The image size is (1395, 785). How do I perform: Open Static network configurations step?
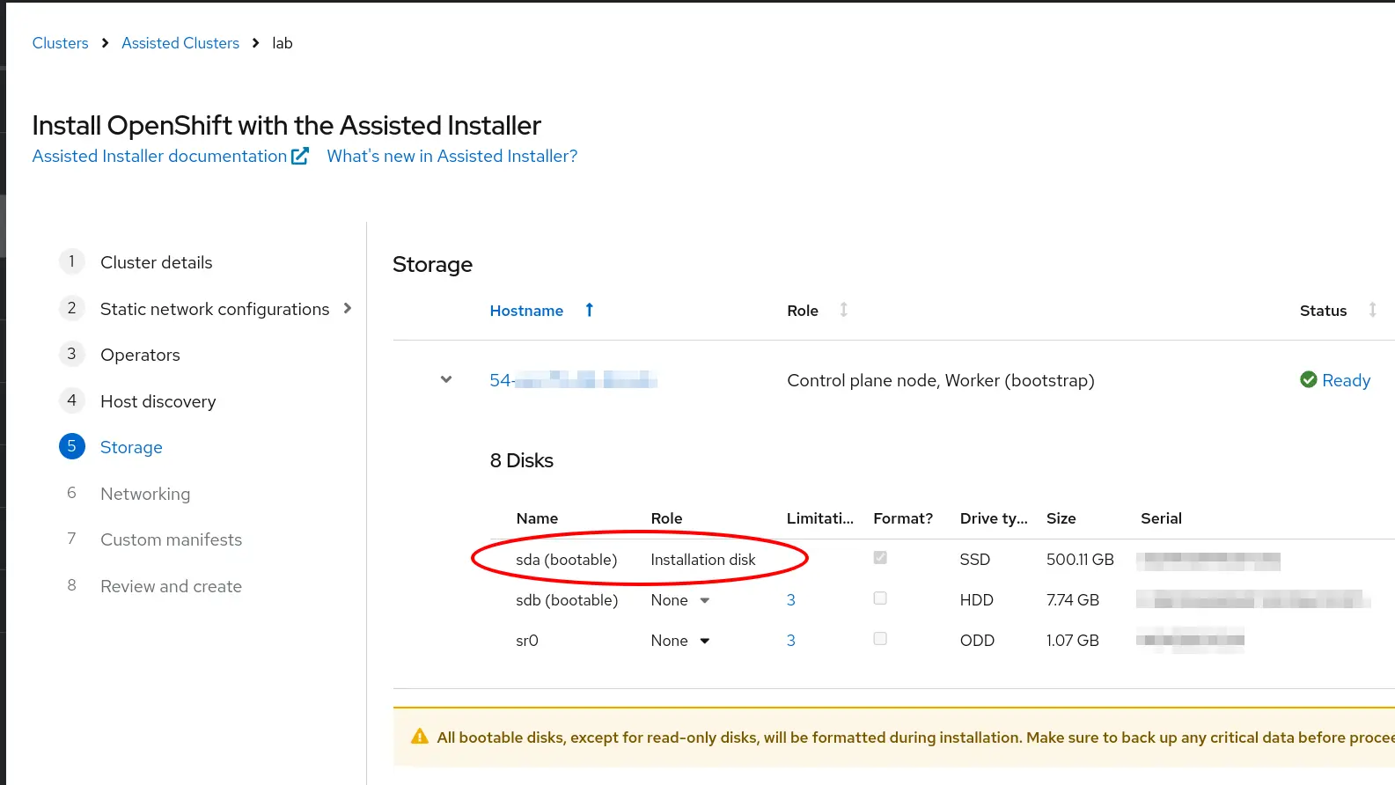click(215, 309)
